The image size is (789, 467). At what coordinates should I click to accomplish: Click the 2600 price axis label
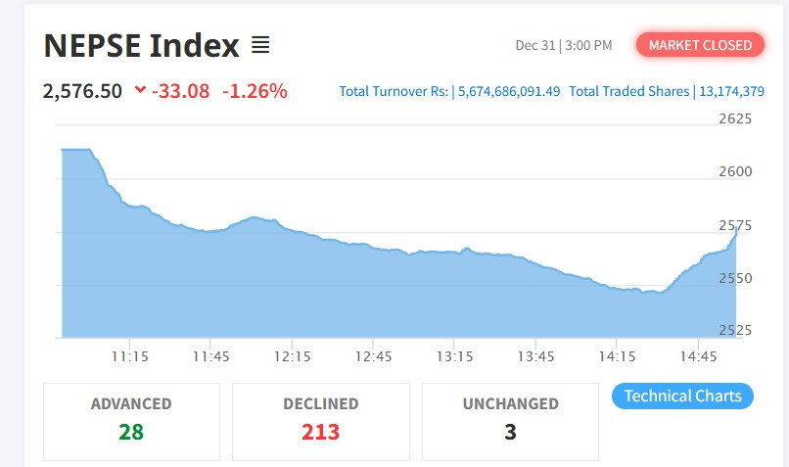click(x=734, y=172)
